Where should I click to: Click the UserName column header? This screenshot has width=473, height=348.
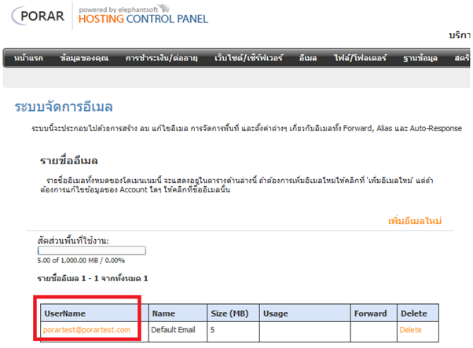64,313
